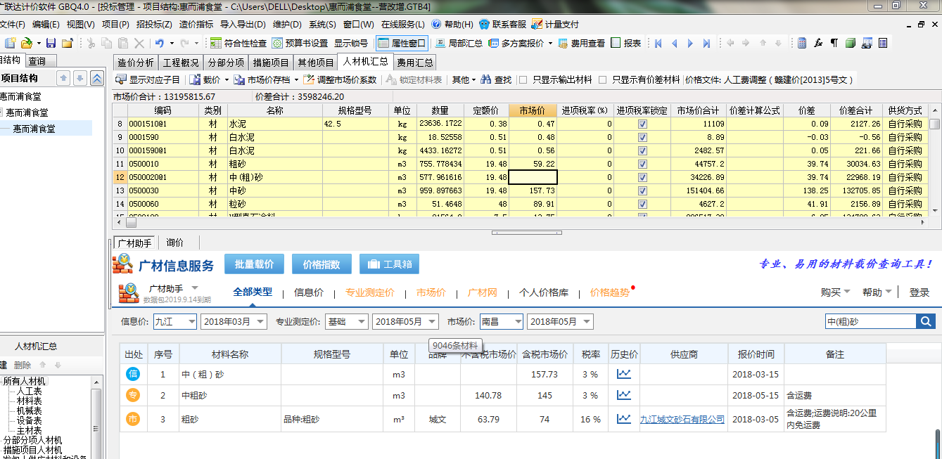The width and height of the screenshot is (942, 459).
Task: Open 费用查看 cost view
Action: tap(581, 43)
